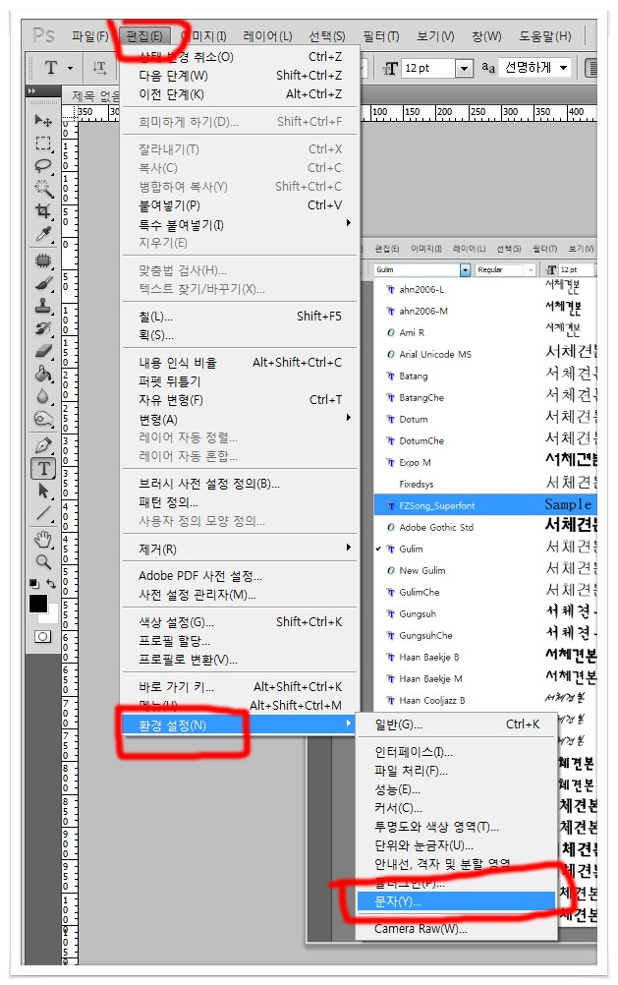The image size is (618, 985).
Task: Swap foreground and background colors
Action: pyautogui.click(x=51, y=584)
